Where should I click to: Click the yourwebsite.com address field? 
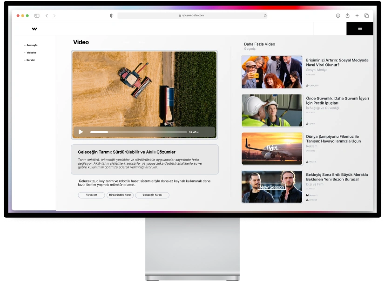click(x=192, y=16)
